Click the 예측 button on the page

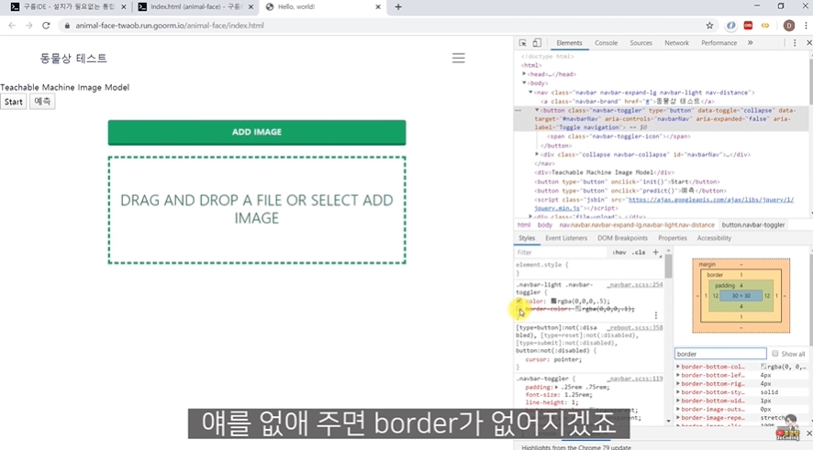click(42, 102)
